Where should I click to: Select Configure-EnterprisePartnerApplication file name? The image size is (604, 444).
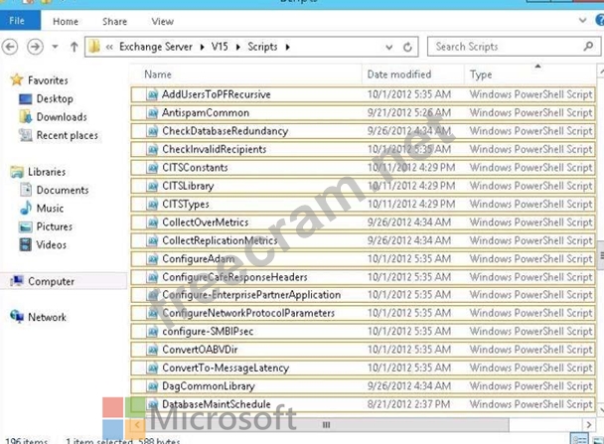(x=251, y=295)
